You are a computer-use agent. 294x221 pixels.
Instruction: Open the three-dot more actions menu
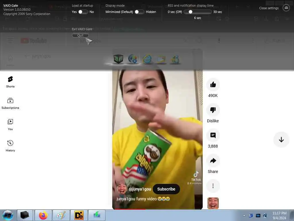tap(213, 186)
